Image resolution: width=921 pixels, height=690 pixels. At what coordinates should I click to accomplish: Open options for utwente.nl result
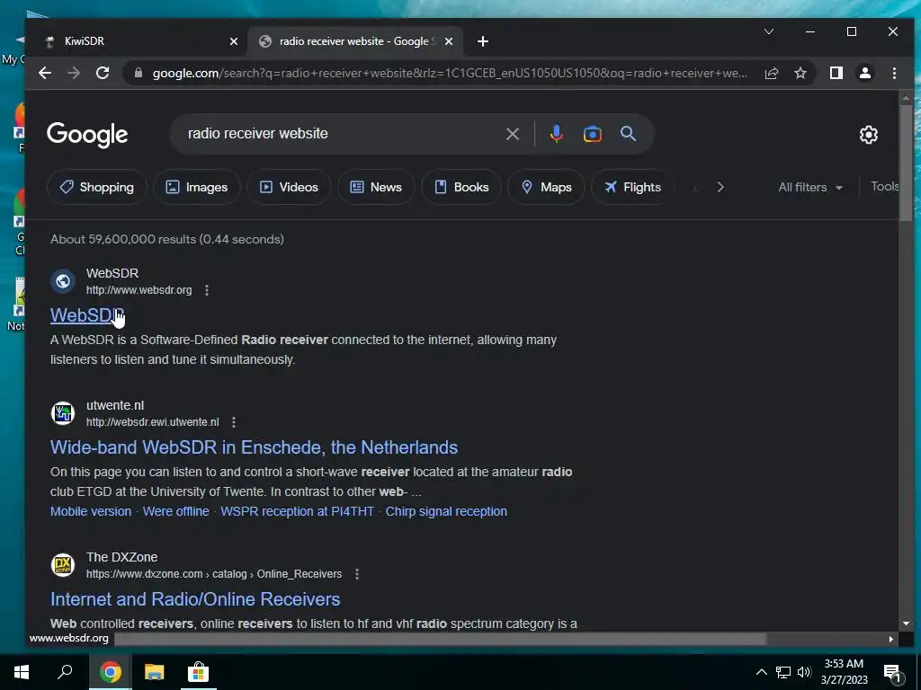pyautogui.click(x=234, y=422)
